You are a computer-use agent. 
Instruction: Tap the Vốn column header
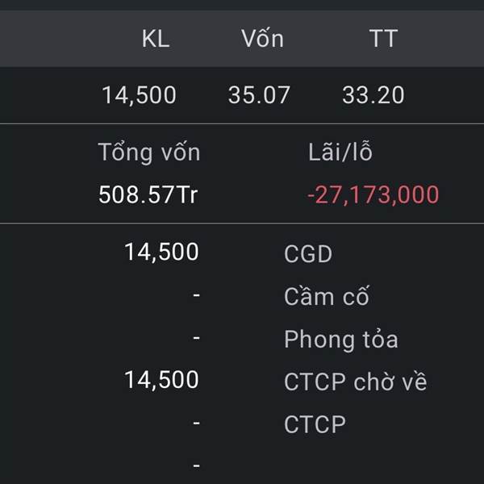tap(262, 39)
